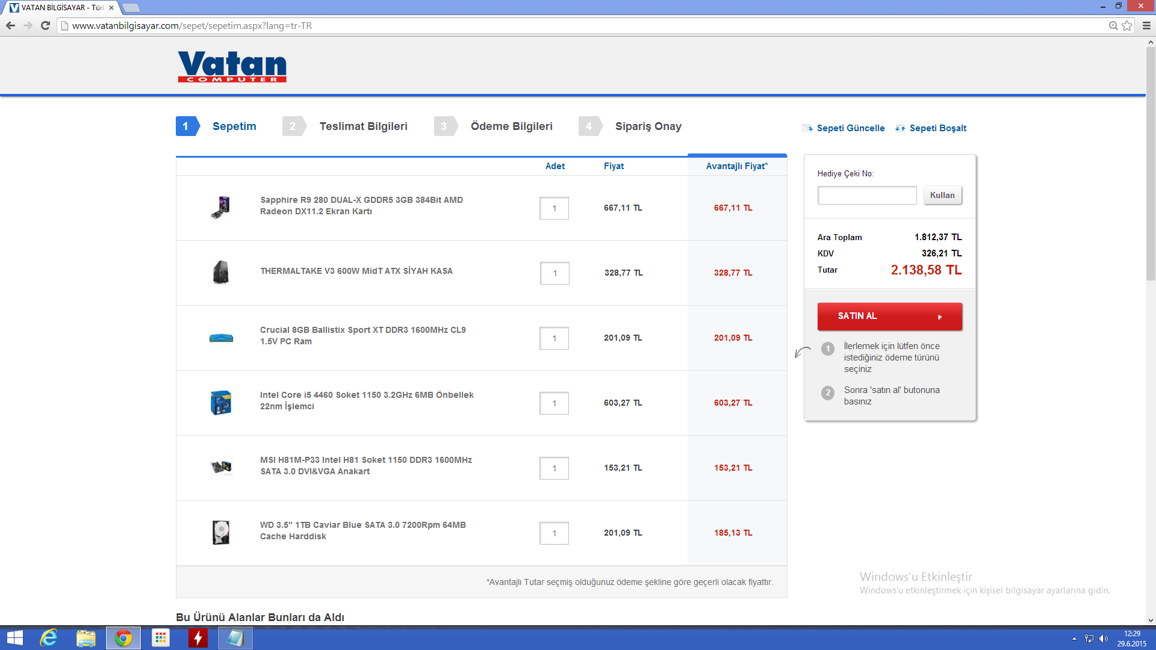
Task: Click the Windows Start button
Action: pyautogui.click(x=14, y=638)
